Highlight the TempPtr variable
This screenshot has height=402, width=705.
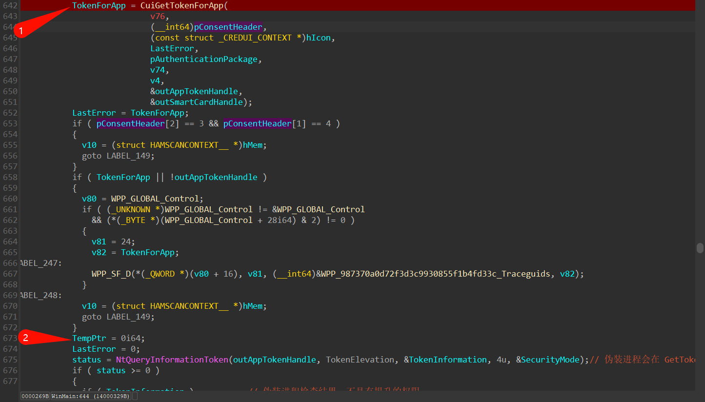[x=89, y=338]
